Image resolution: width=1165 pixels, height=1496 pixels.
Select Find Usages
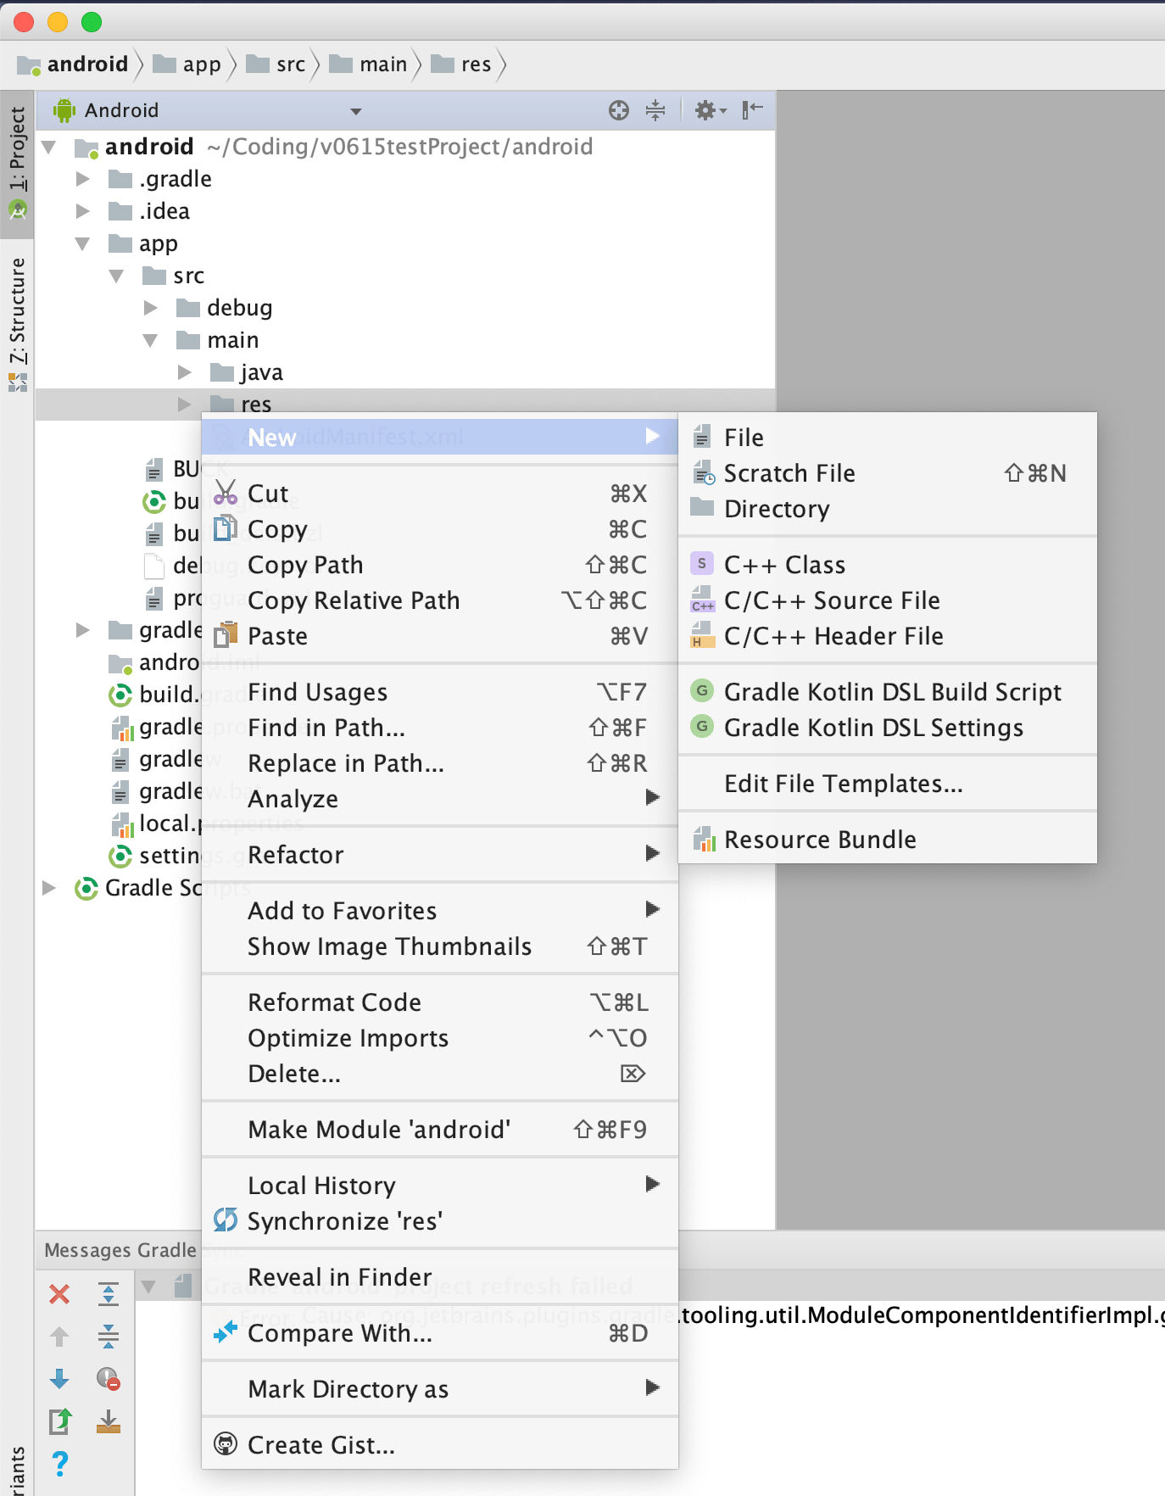click(x=440, y=692)
